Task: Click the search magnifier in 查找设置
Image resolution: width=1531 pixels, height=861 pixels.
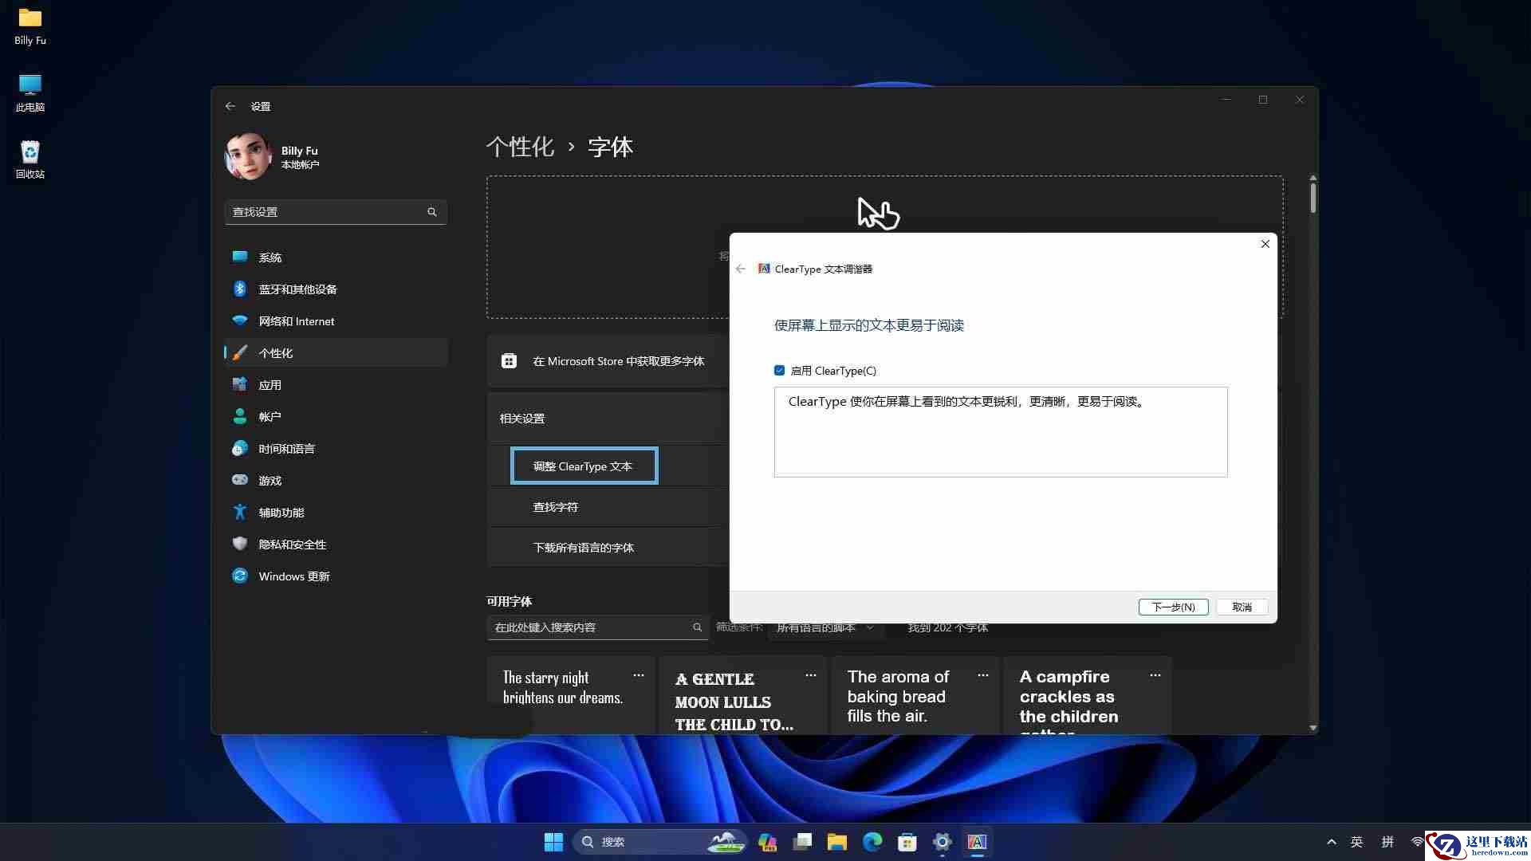Action: (x=432, y=212)
